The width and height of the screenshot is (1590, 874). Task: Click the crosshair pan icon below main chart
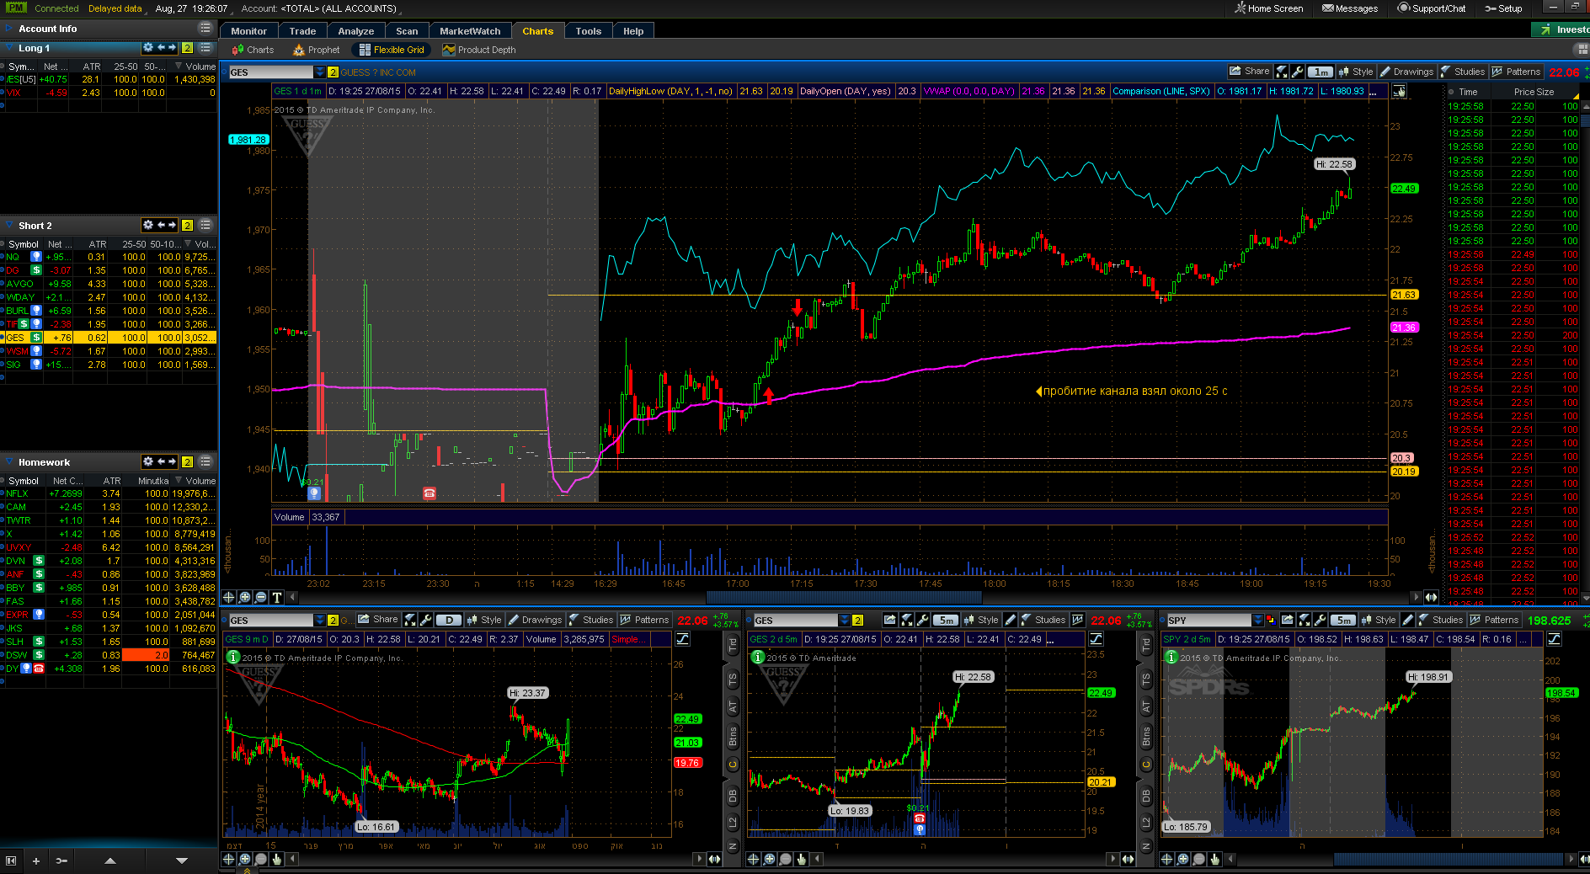tap(228, 597)
